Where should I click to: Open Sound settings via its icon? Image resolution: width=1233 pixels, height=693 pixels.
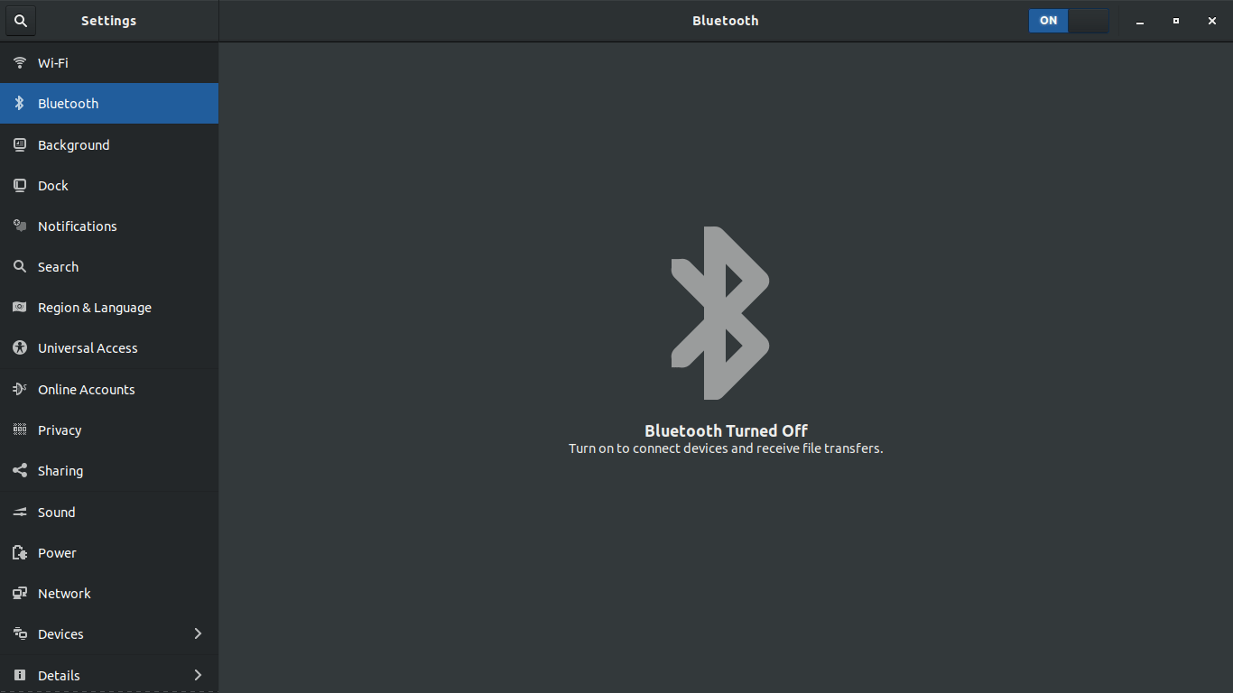[x=19, y=512]
